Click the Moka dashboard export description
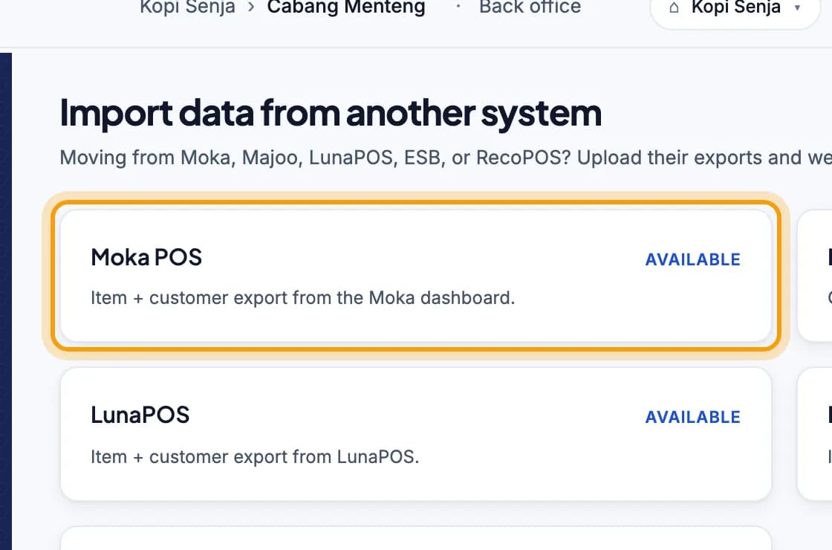The image size is (832, 550). click(x=302, y=298)
